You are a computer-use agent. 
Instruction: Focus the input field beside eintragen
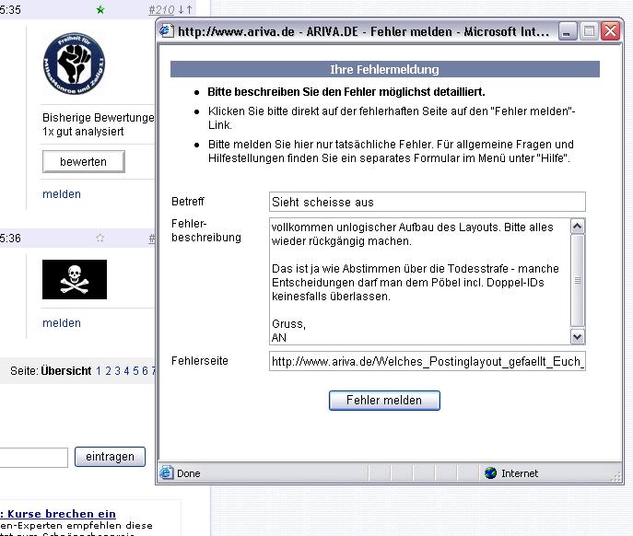point(33,458)
